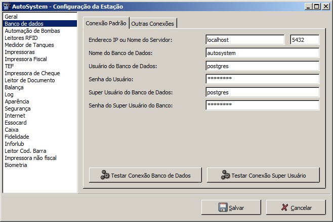Viewport: 333px width, 222px height.
Task: Select Essocard entry
Action: [x=40, y=123]
